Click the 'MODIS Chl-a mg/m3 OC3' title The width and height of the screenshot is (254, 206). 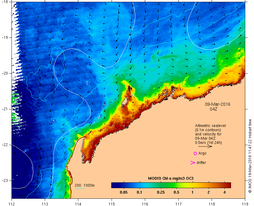click(171, 178)
